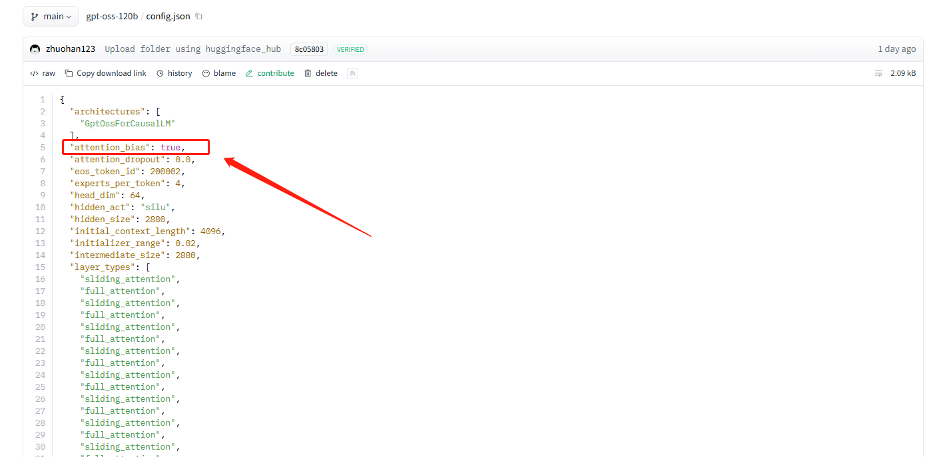Viewport: 943px width, 457px height.
Task: Click "eos_token_id" key
Action: coord(105,172)
